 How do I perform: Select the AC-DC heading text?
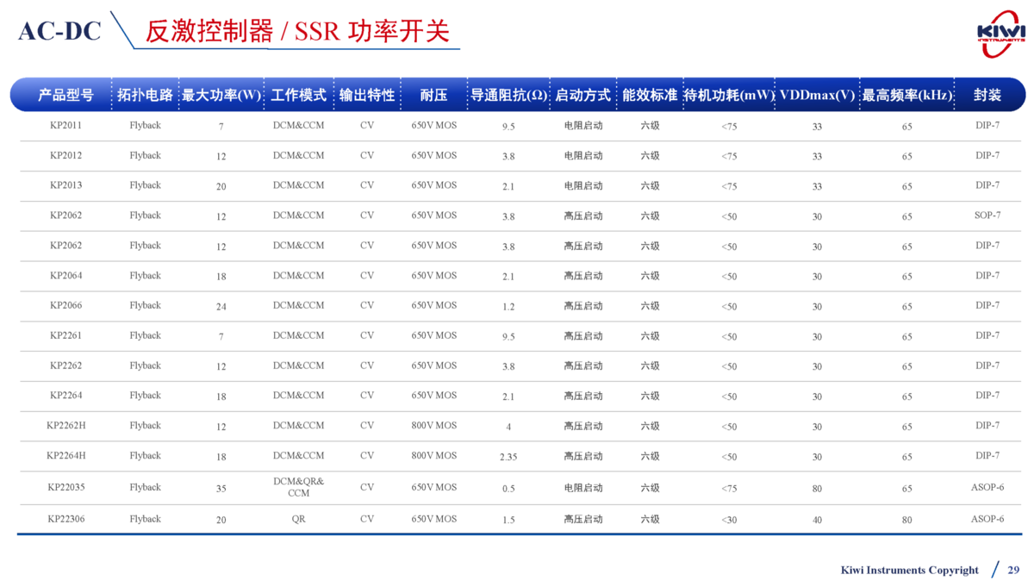tap(59, 31)
